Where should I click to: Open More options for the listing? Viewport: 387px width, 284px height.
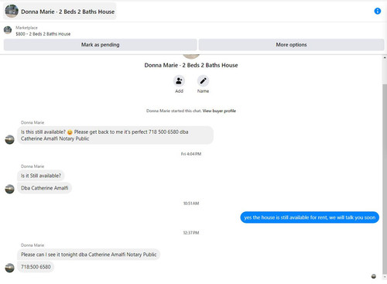tap(291, 45)
